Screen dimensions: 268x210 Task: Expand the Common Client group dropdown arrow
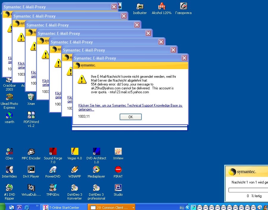(x=133, y=208)
